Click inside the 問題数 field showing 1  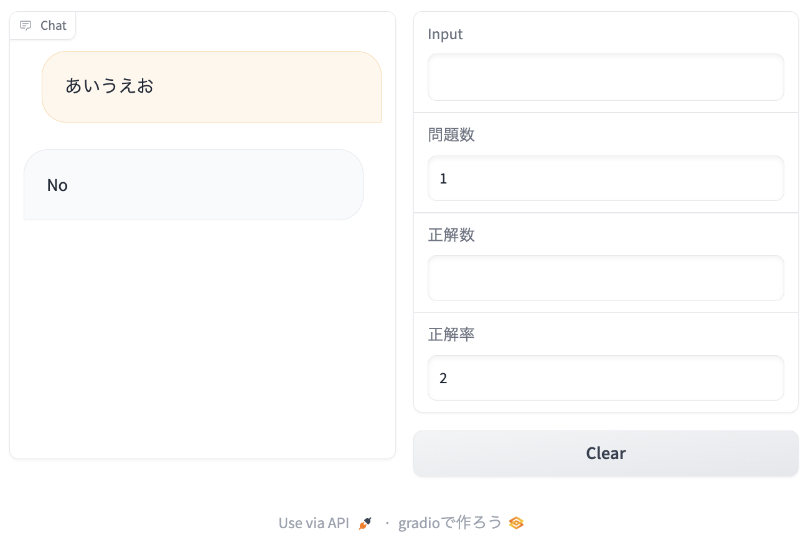[x=606, y=178]
